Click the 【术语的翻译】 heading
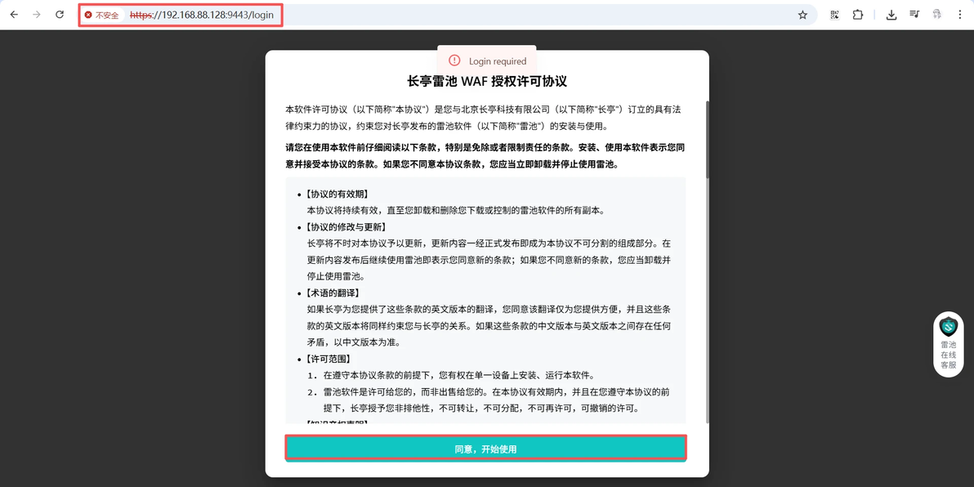The image size is (974, 487). tap(333, 293)
